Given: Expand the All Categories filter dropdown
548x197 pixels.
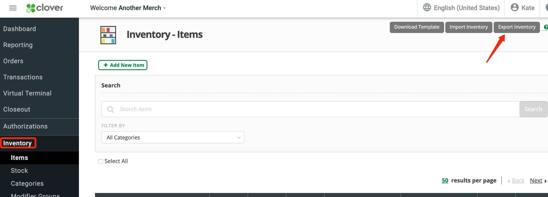Looking at the screenshot, I should click(x=173, y=137).
